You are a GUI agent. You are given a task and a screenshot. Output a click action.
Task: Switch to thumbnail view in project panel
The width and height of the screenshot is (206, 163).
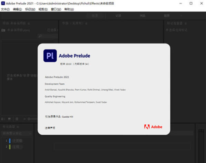coord(9,119)
